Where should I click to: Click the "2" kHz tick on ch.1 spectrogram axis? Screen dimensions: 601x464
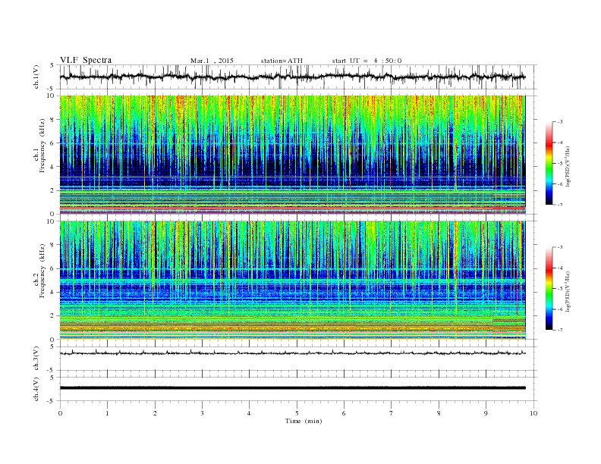pyautogui.click(x=53, y=190)
